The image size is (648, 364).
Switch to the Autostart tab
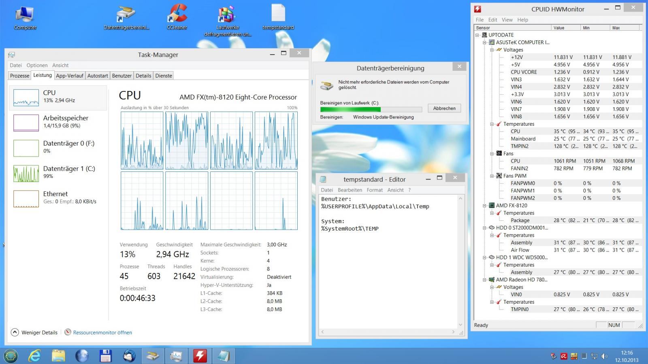pyautogui.click(x=98, y=76)
